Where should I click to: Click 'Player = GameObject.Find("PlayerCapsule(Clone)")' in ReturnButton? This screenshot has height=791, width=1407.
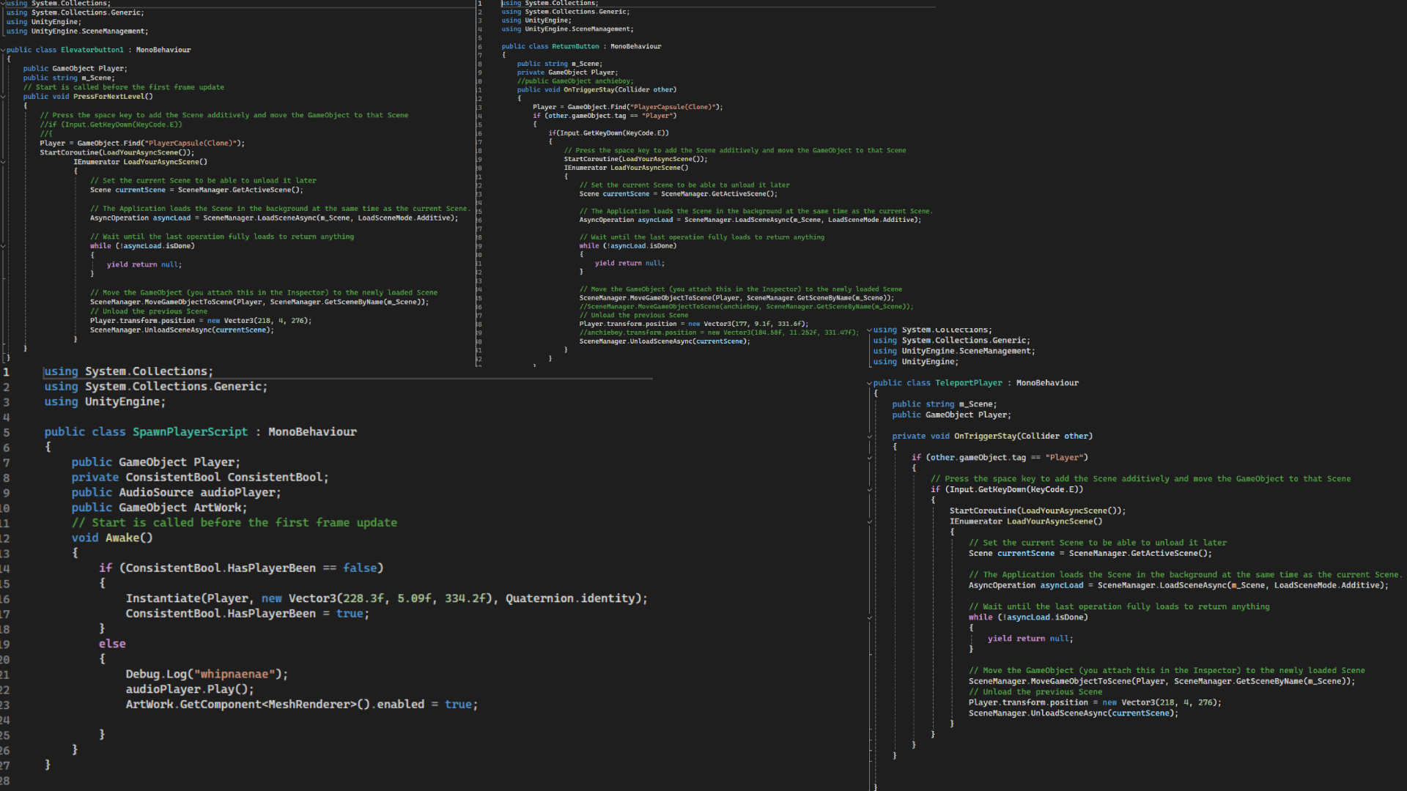628,107
